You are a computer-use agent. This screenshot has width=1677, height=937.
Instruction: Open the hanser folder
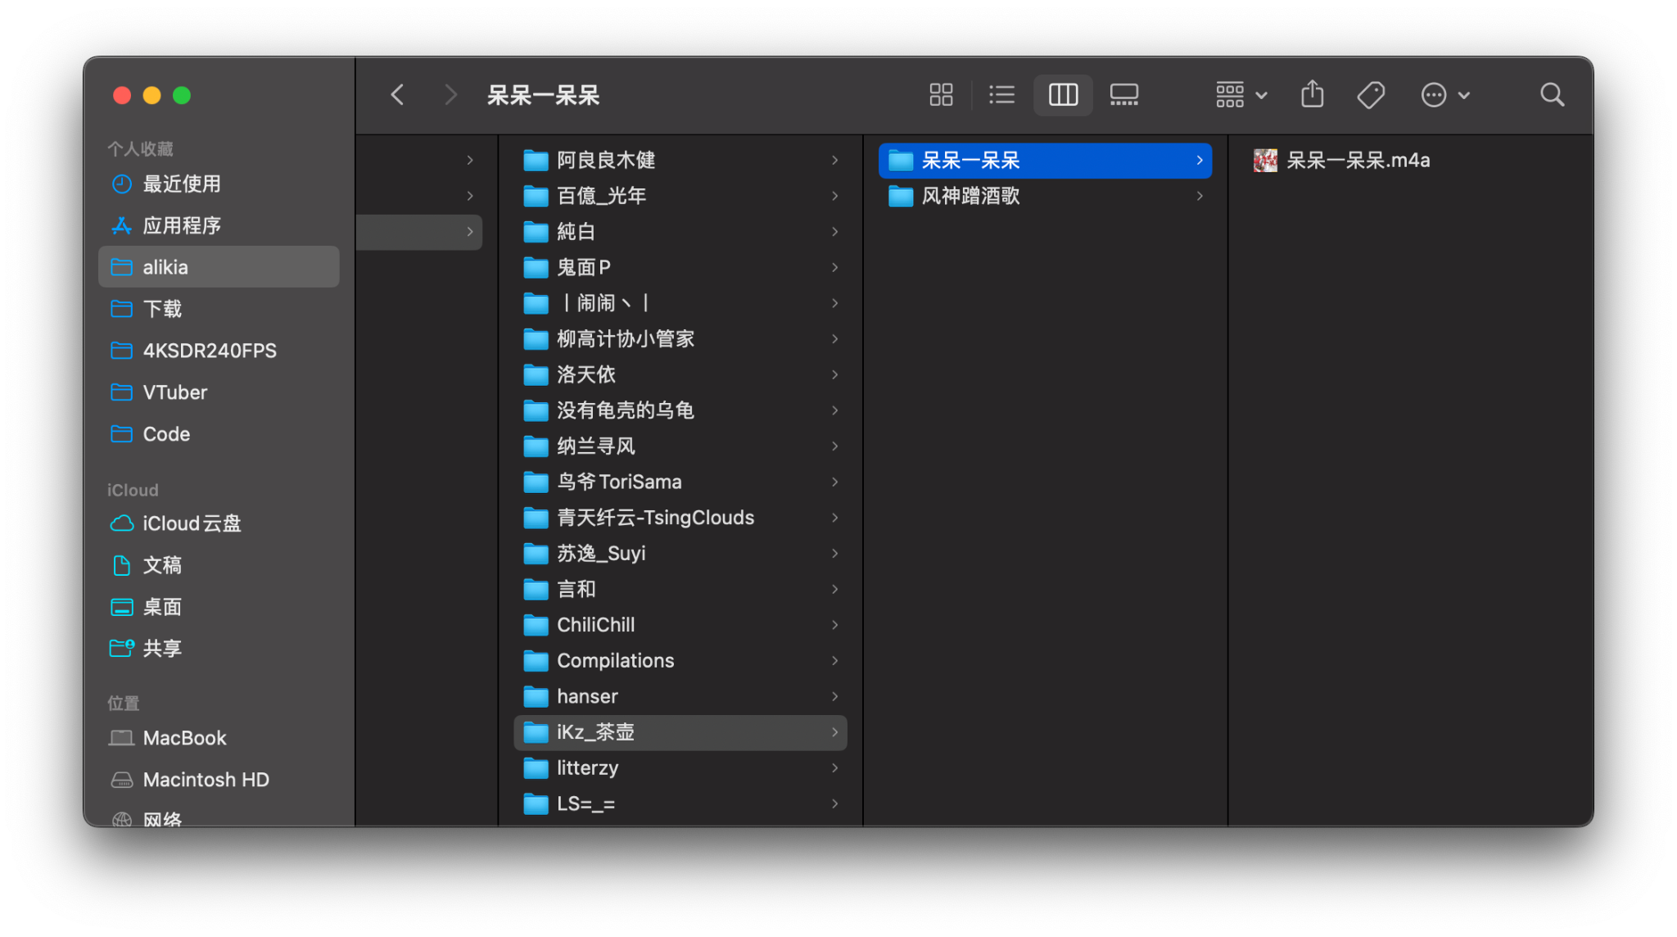tap(586, 696)
